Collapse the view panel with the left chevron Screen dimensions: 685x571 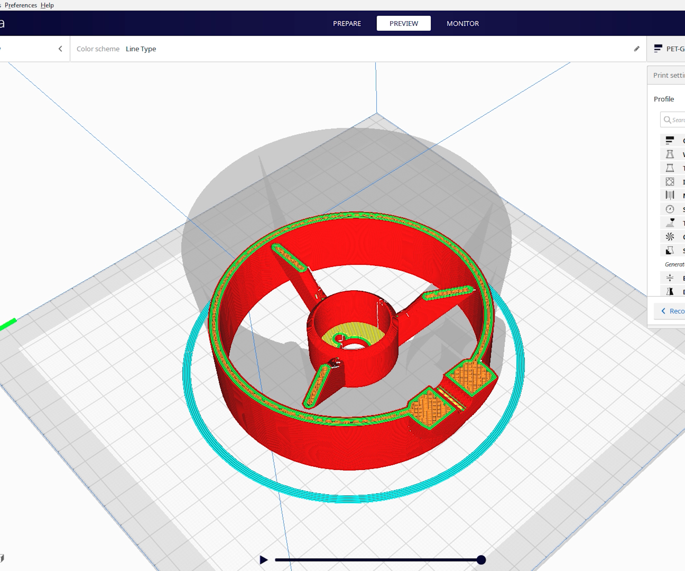tap(60, 49)
